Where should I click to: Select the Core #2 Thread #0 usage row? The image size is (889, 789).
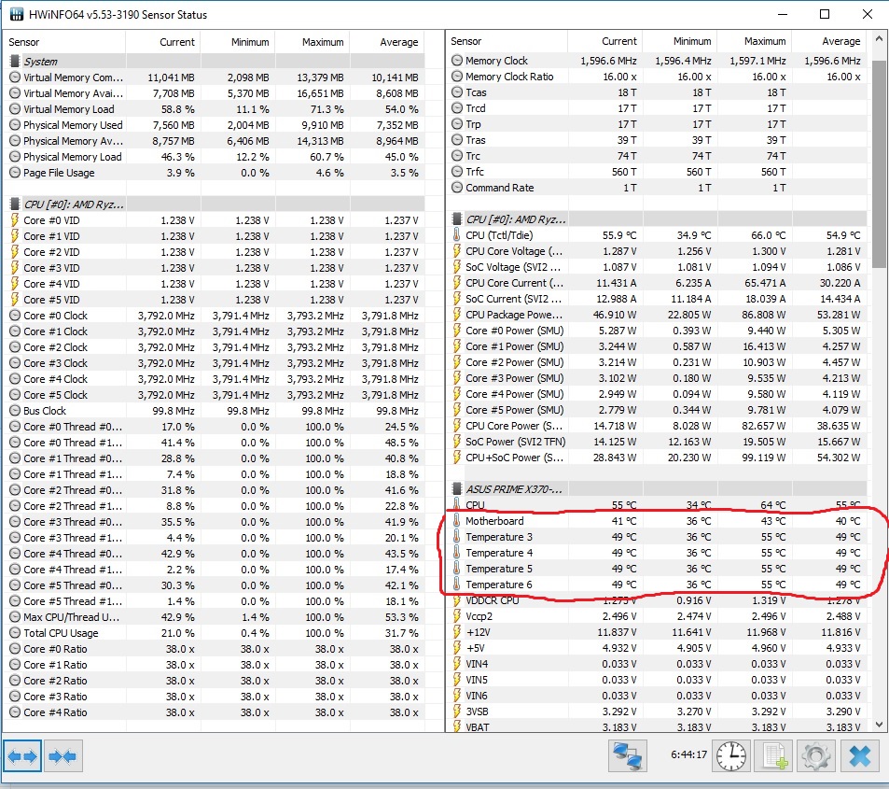[215, 490]
